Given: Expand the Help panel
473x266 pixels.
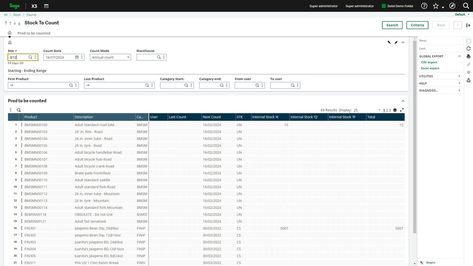Looking at the screenshot, I should coord(459,83).
